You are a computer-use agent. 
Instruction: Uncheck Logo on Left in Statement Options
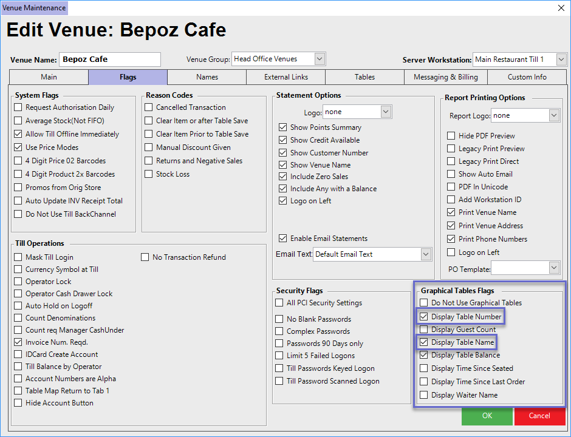tap(282, 201)
